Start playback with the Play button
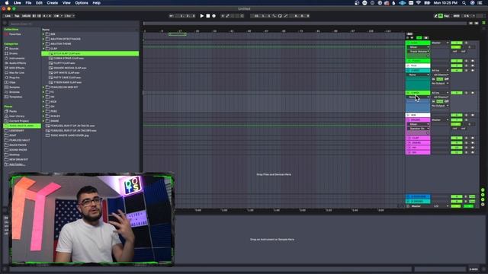Viewport: 488px width, 274px height. click(x=201, y=16)
